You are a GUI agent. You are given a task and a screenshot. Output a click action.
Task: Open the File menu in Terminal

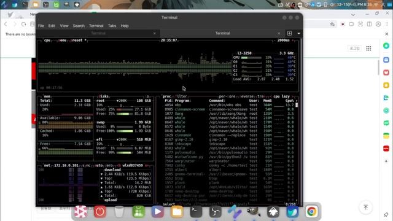point(41,26)
